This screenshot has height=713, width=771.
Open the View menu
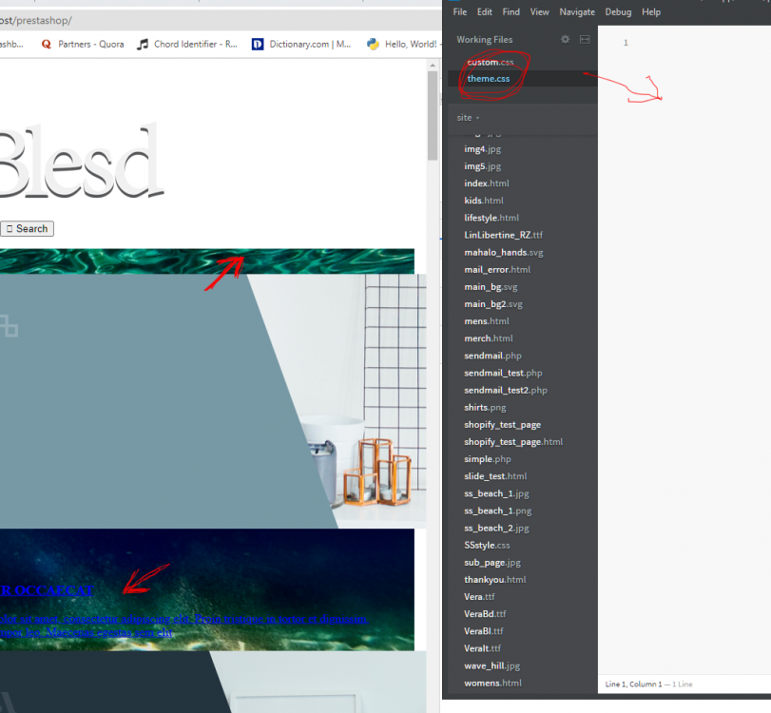pos(539,11)
